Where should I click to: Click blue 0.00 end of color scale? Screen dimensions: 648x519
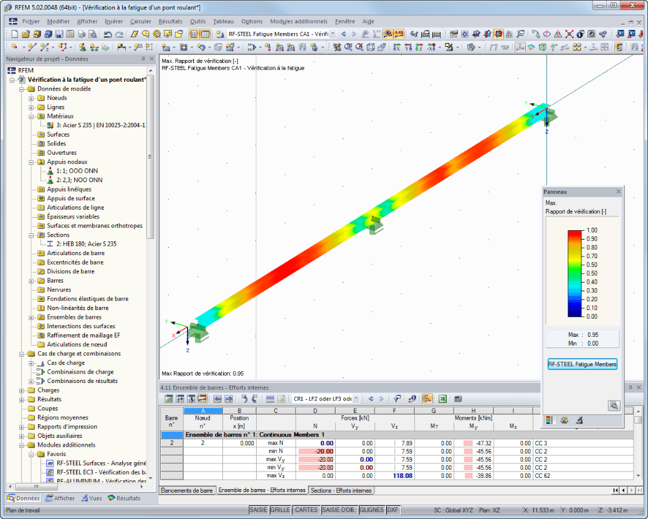(x=575, y=314)
